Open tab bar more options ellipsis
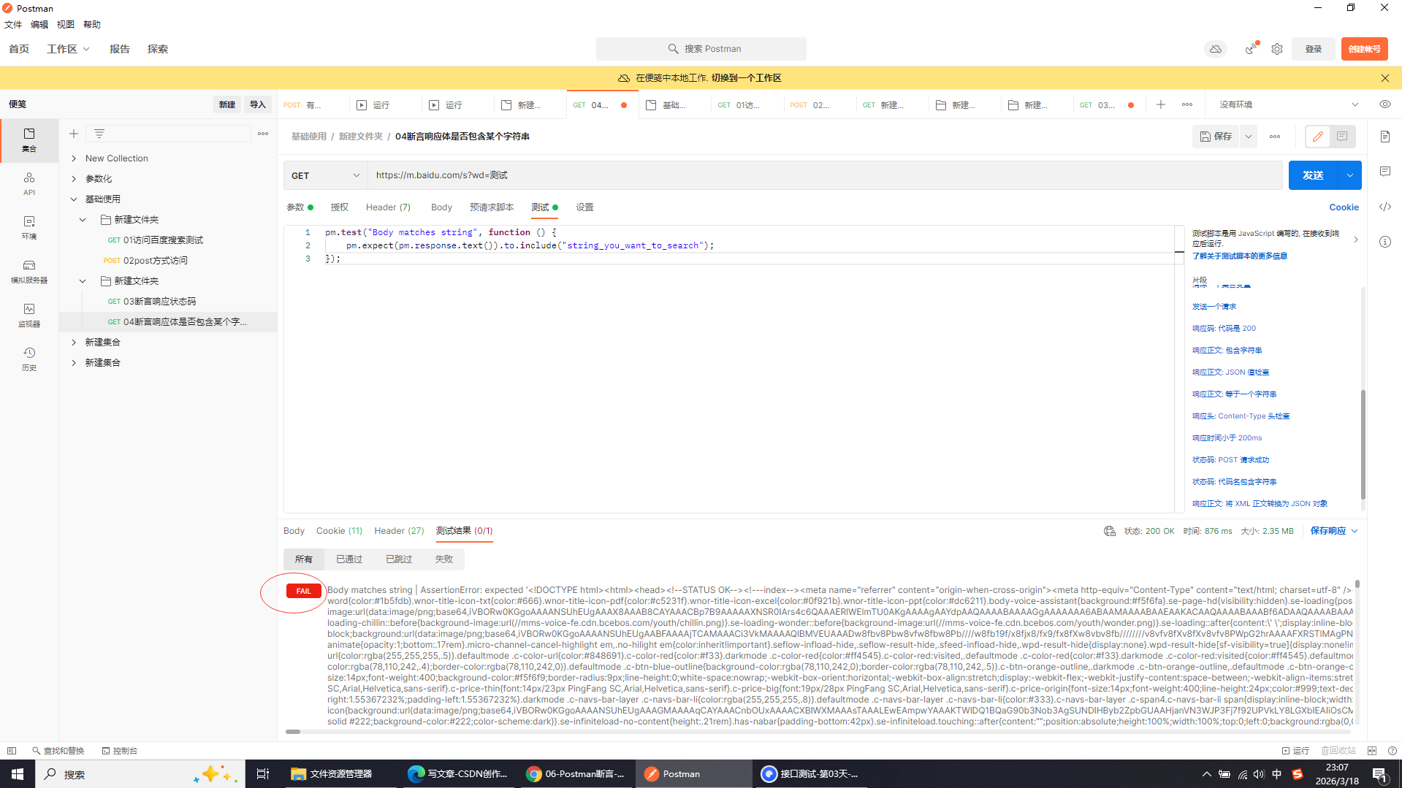This screenshot has height=788, width=1402. 1187,104
